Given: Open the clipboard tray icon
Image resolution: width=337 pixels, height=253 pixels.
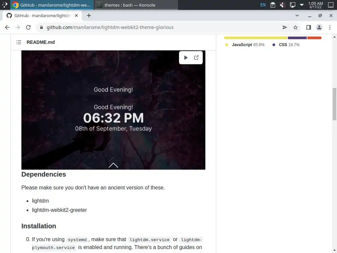Looking at the screenshot, I should [273, 5].
